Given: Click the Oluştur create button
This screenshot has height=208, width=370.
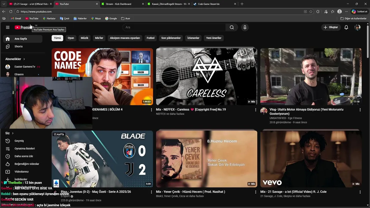Looking at the screenshot, I should 331,27.
